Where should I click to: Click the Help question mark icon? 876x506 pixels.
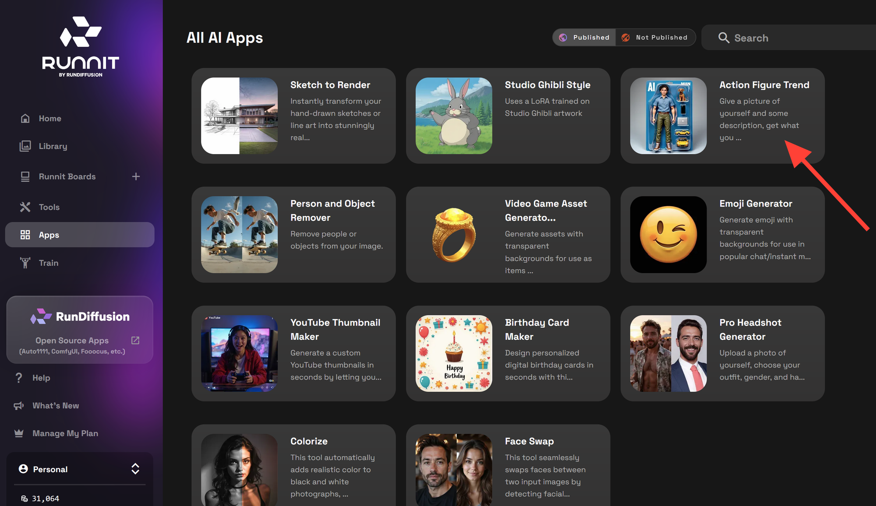[19, 378]
